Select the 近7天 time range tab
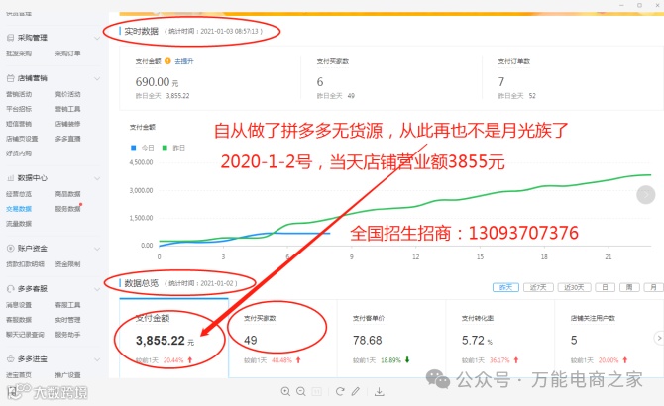 (x=538, y=287)
